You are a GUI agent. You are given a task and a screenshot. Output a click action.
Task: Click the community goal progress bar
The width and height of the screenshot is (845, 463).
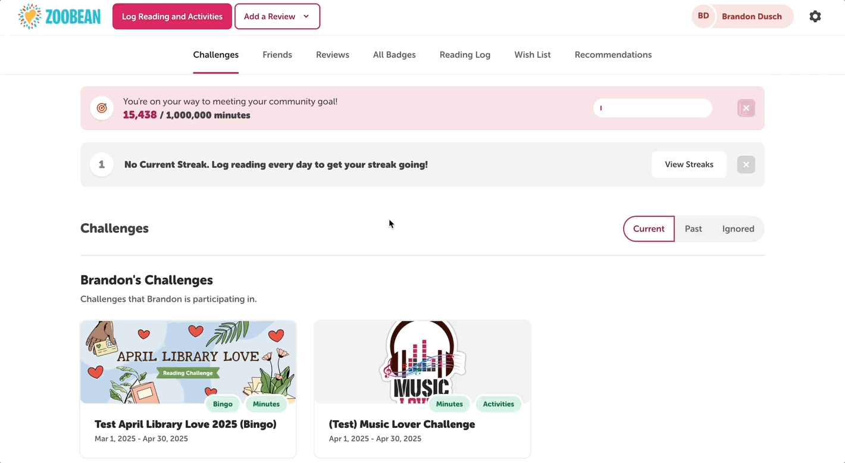click(x=652, y=108)
